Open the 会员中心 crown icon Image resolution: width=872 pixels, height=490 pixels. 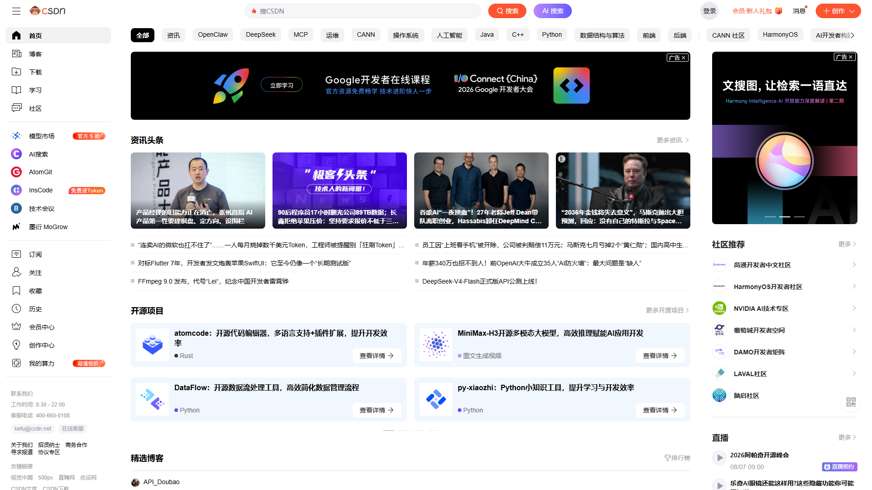(16, 327)
